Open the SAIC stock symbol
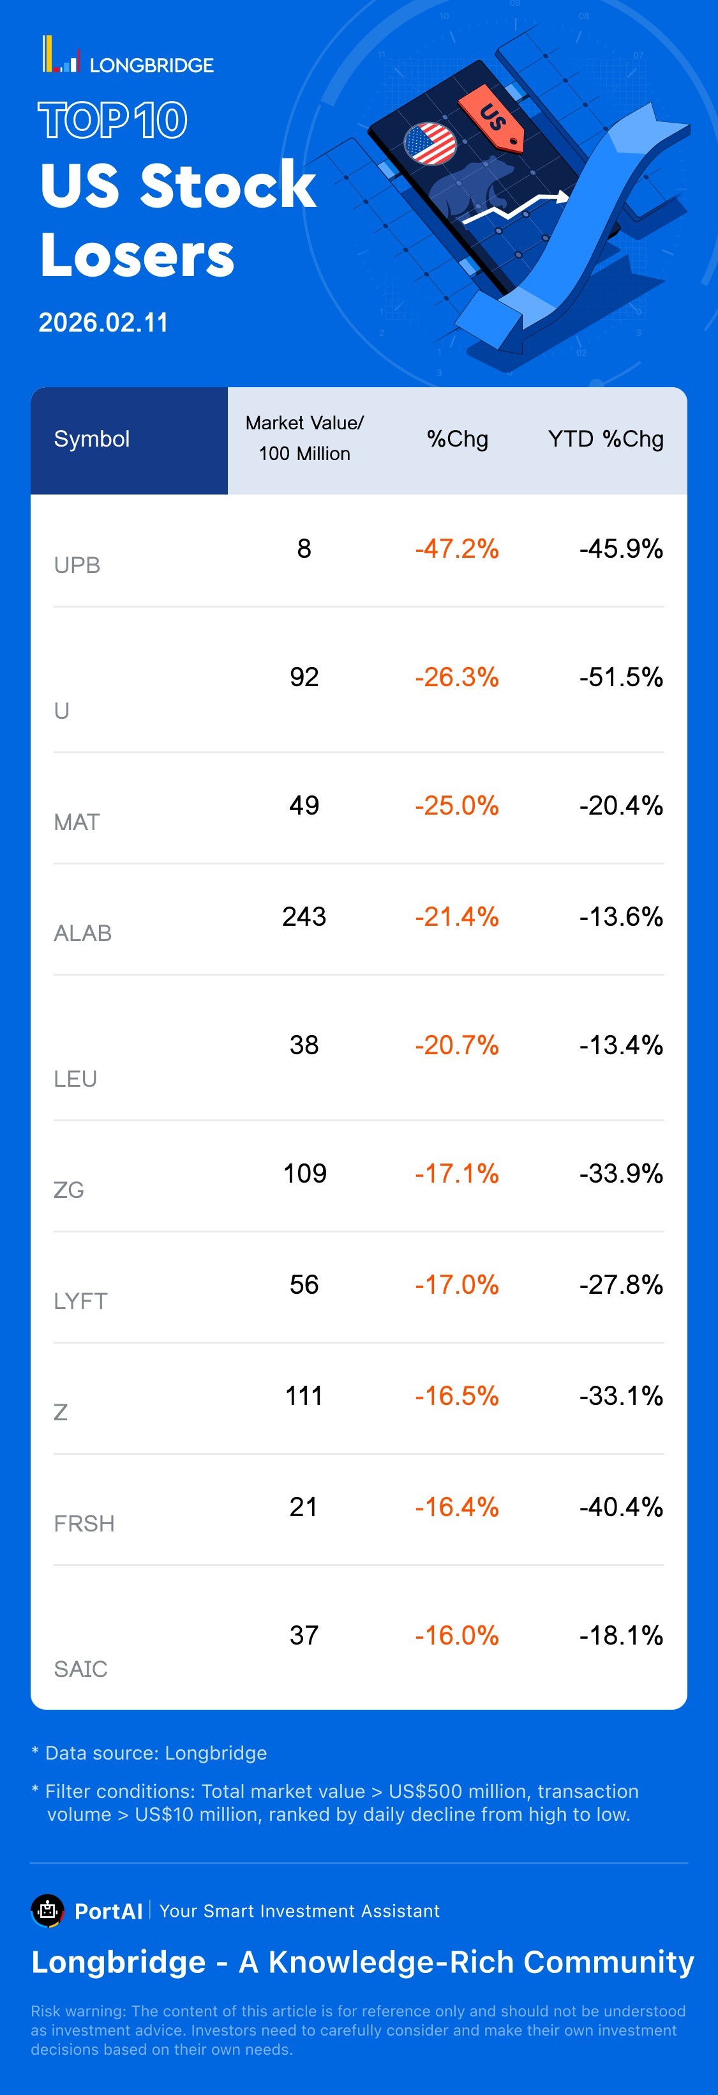The height and width of the screenshot is (2095, 718). [80, 1669]
